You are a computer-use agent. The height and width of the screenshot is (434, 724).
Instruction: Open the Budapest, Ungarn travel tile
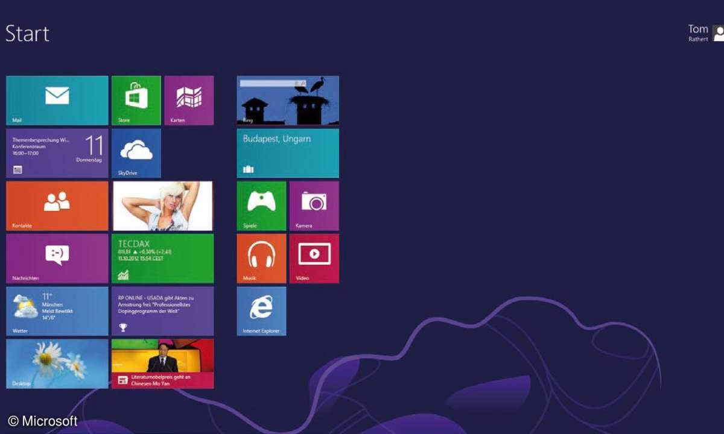coord(288,153)
